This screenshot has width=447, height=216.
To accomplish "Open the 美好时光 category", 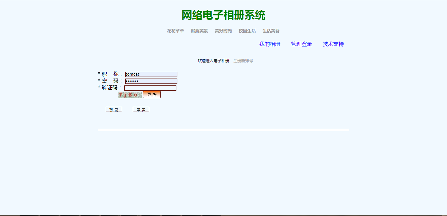I will (x=223, y=31).
